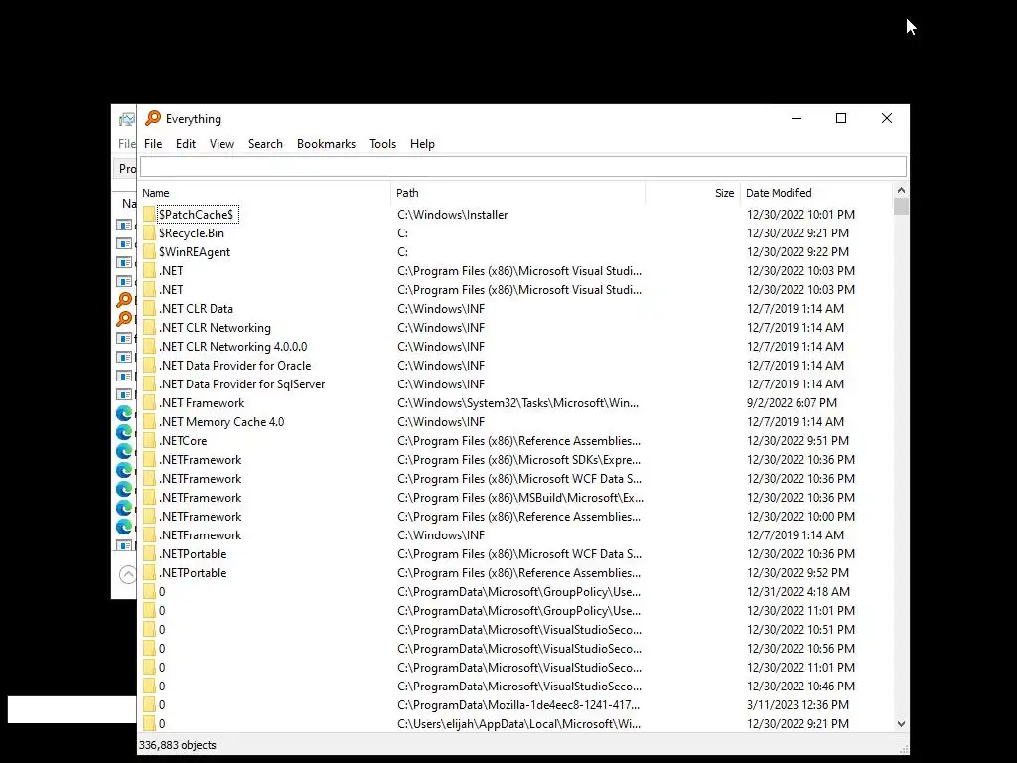The height and width of the screenshot is (763, 1017).
Task: Click folder icon of .NET CLR Networking 4.0.0.0
Action: [x=149, y=347]
